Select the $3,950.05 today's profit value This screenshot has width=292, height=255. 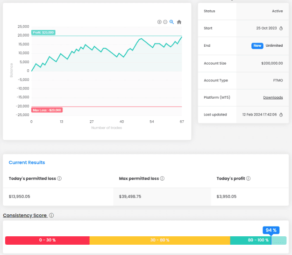(227, 197)
